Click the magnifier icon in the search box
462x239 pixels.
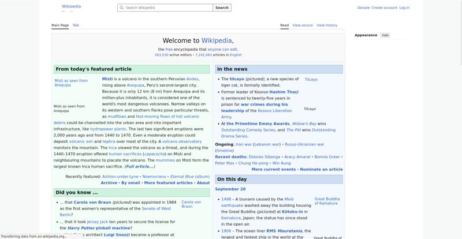122,8
